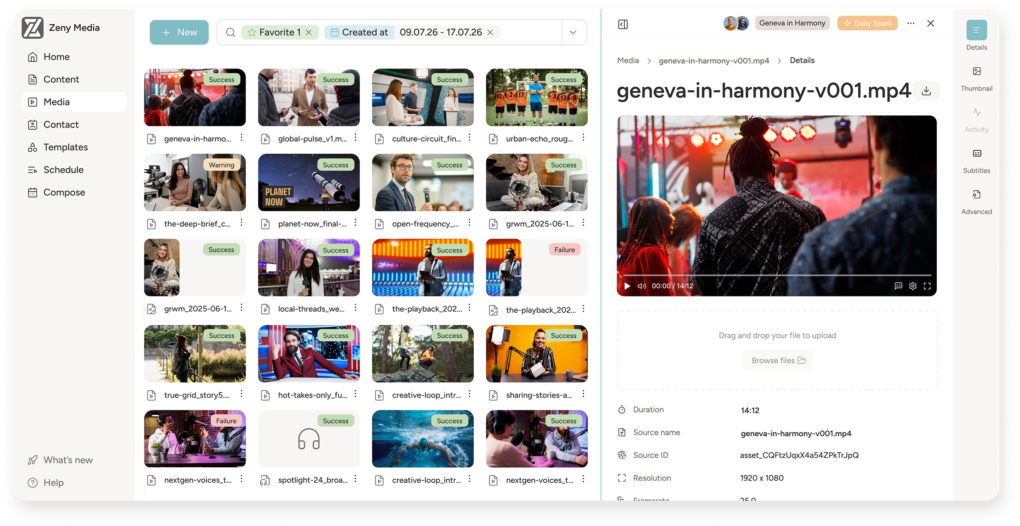Screen dimensions: 1020x526
Task: Click the Failure badge on nextgen-voices_t
Action: pos(226,421)
